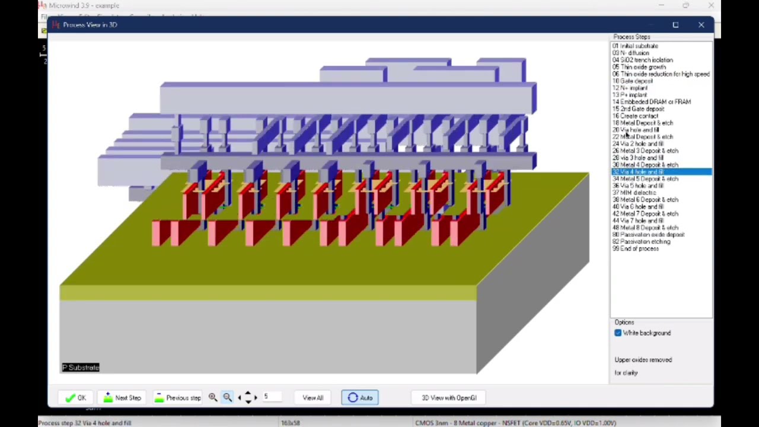Close the Process View in 3D window

(701, 25)
